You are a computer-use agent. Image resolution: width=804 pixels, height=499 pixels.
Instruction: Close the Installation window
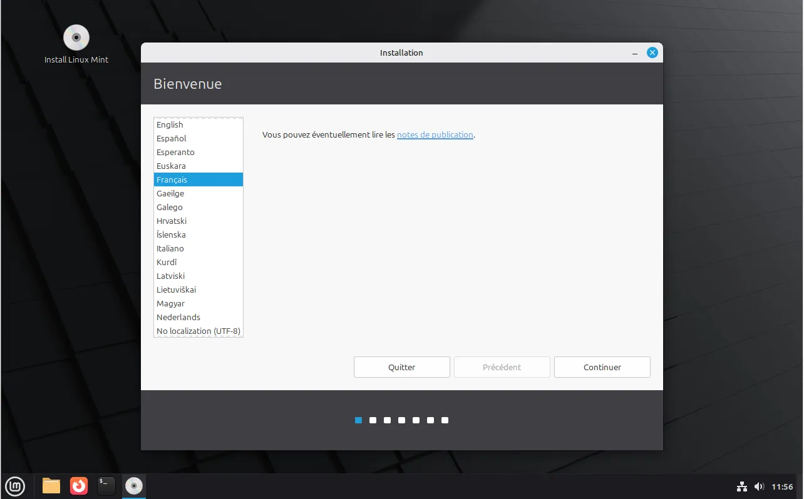[x=652, y=53]
